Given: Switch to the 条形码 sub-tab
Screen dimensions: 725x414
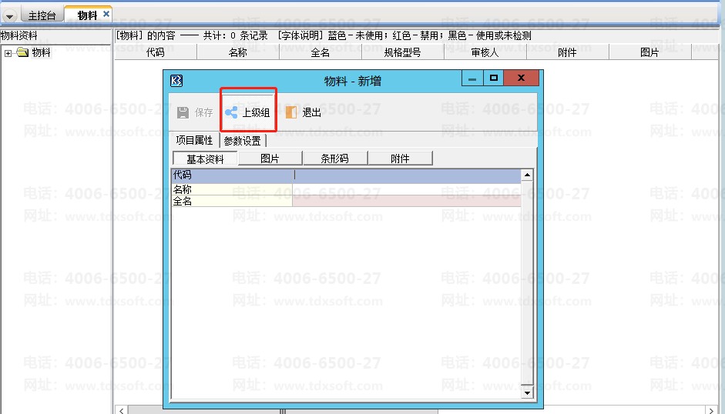Looking at the screenshot, I should (334, 159).
